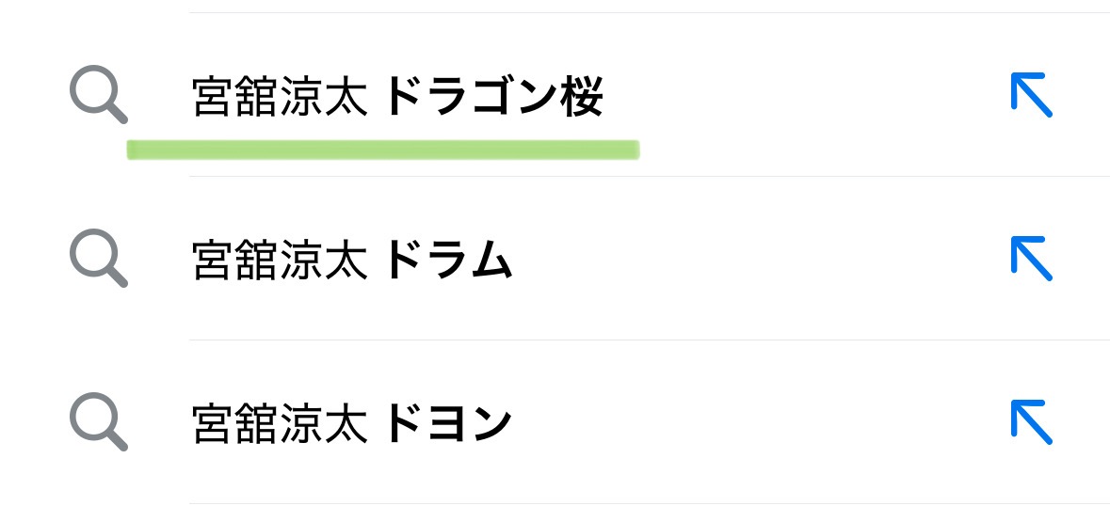This screenshot has height=506, width=1110.
Task: Tap the blue arrow on the ドラム row
Action: (1032, 259)
